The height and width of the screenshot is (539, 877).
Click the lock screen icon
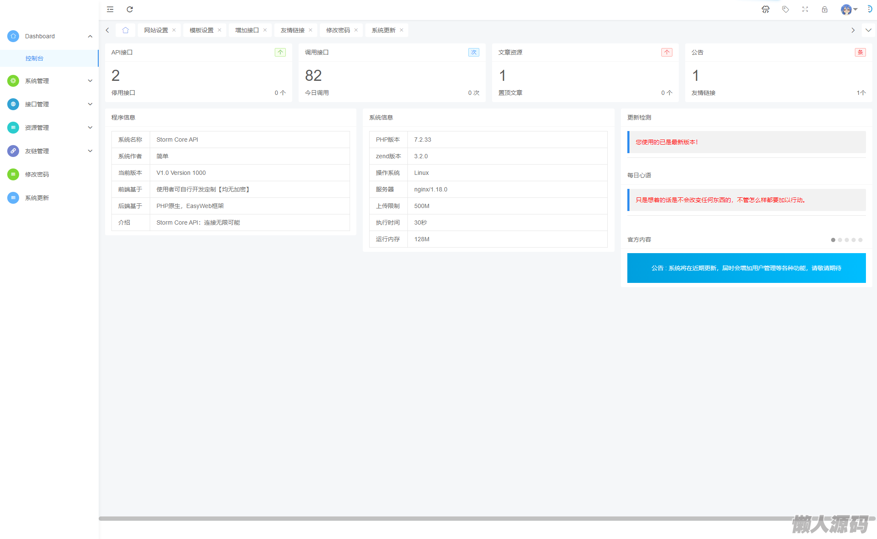[x=824, y=9]
